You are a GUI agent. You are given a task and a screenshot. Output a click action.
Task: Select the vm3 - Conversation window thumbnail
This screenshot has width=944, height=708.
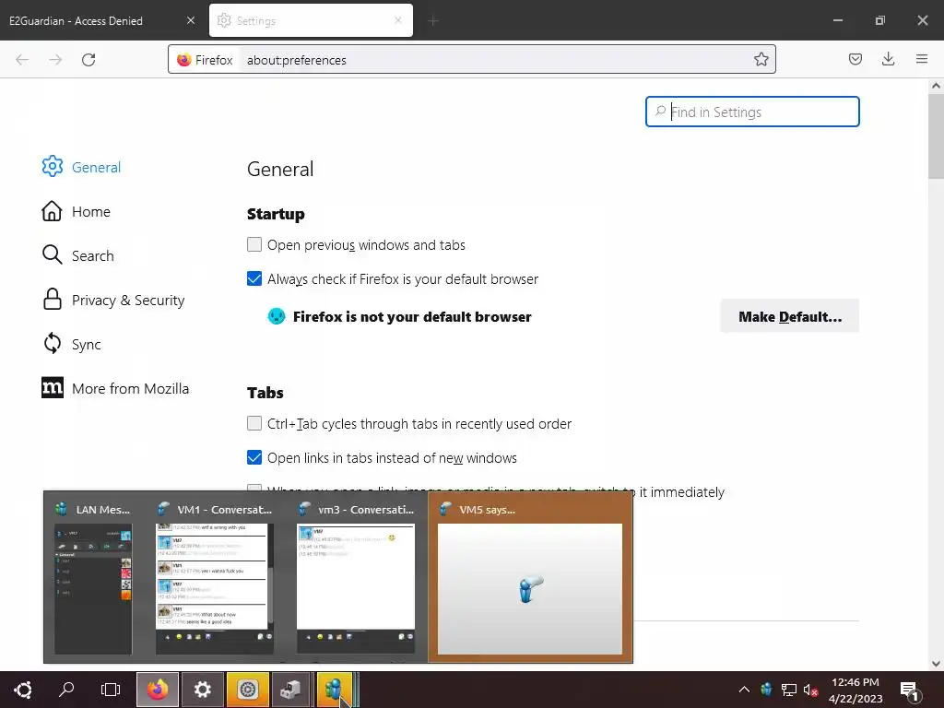click(356, 577)
